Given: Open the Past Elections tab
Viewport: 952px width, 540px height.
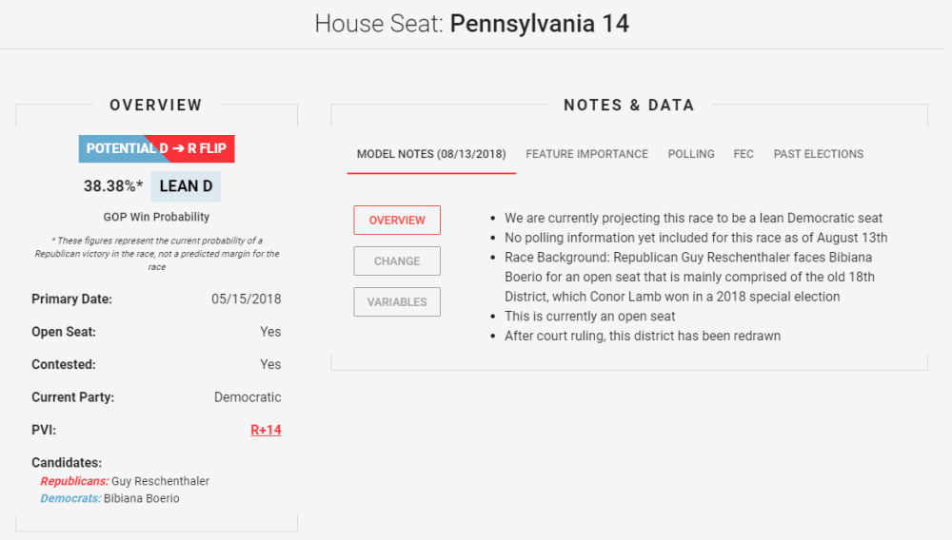Looking at the screenshot, I should point(818,154).
